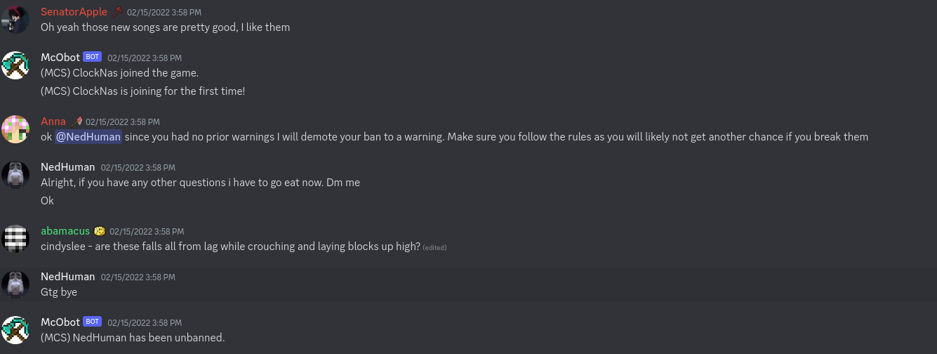Open Anna's pixel-art avatar

coord(15,129)
